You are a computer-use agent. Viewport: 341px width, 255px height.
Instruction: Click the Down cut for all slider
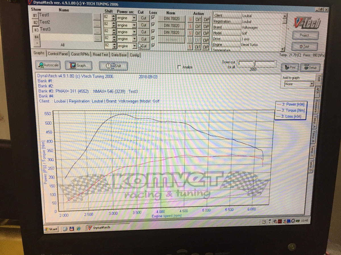[x=257, y=64]
